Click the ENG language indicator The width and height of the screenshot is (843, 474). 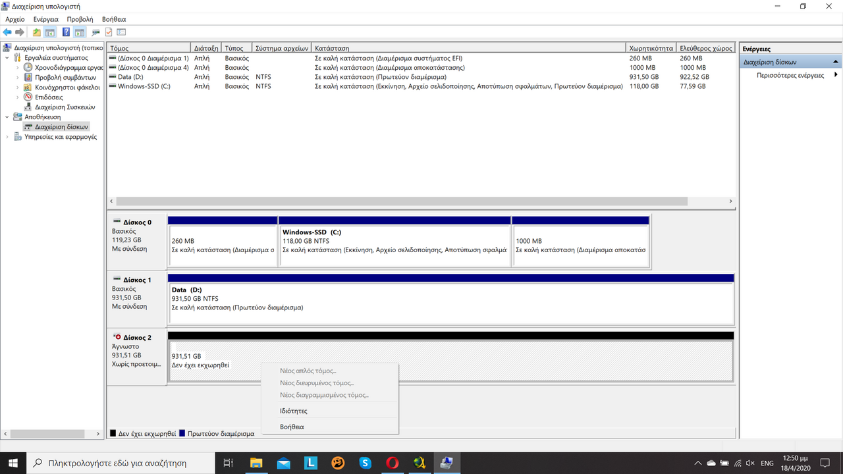click(x=767, y=463)
